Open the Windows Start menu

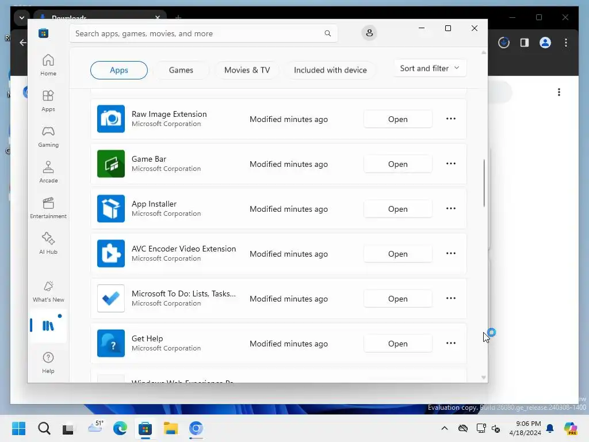18,428
